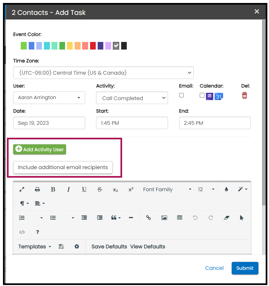Expand editor to fullscreen mode

click(22, 190)
